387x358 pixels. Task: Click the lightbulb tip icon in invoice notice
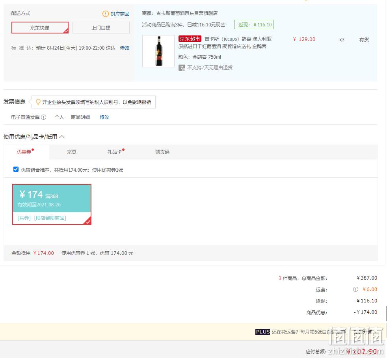(38, 102)
